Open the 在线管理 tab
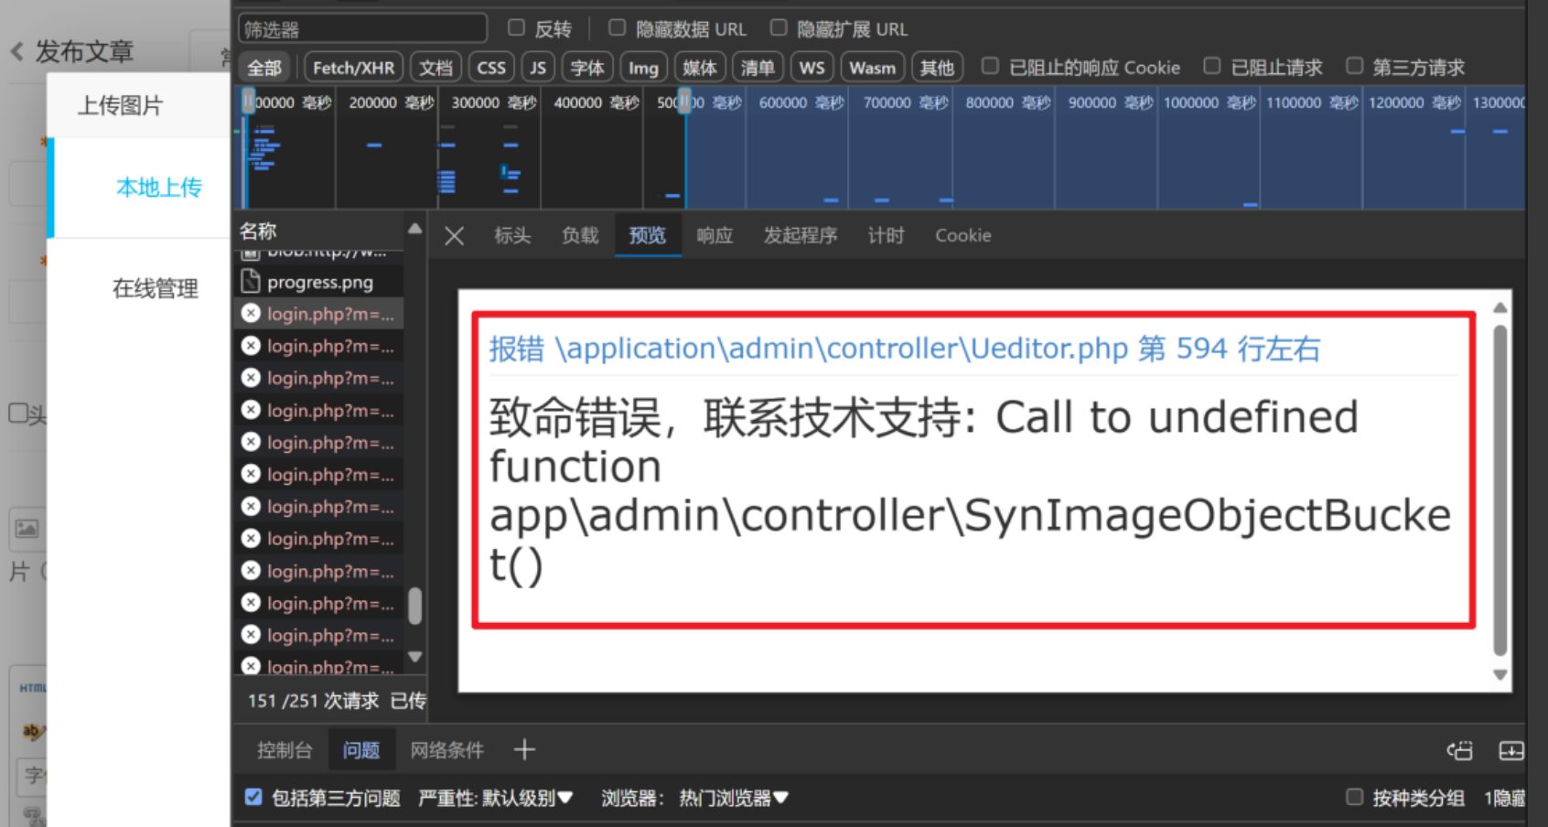The height and width of the screenshot is (827, 1548). pos(156,288)
